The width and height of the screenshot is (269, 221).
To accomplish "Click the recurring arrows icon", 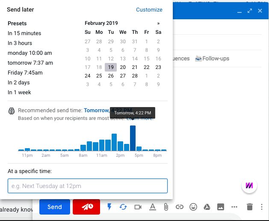I will (123, 207).
